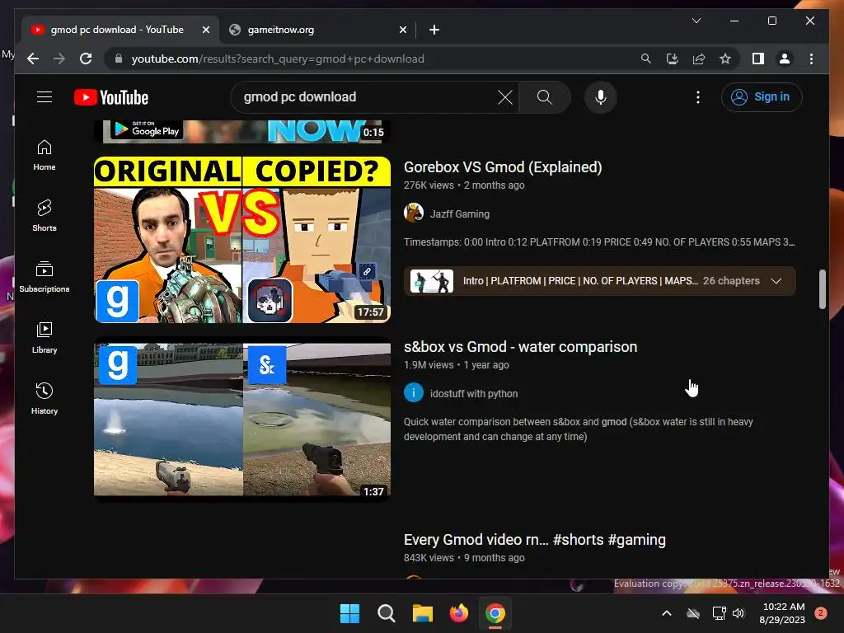The image size is (844, 633).
Task: Open Firefox from taskbar
Action: point(458,613)
